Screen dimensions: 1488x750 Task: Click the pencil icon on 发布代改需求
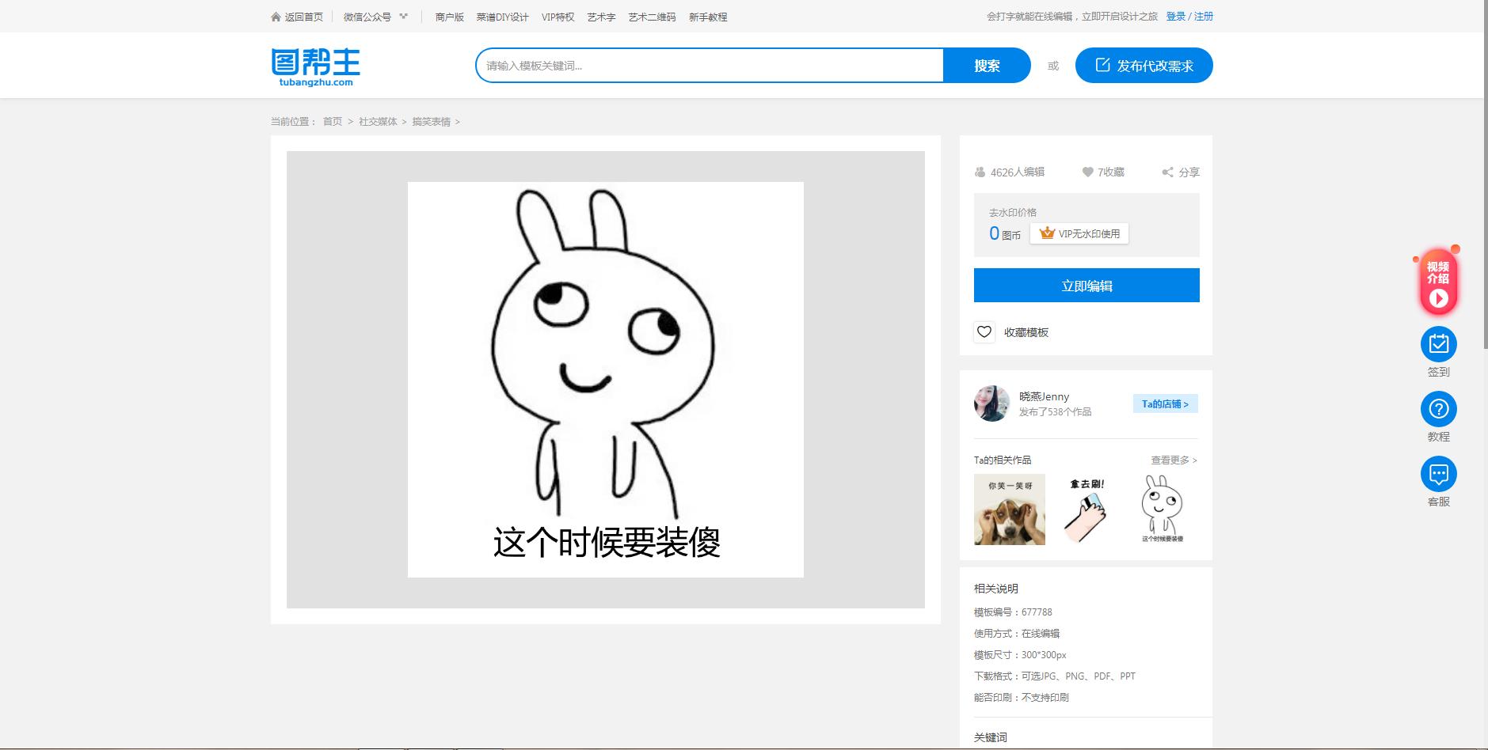tap(1102, 65)
